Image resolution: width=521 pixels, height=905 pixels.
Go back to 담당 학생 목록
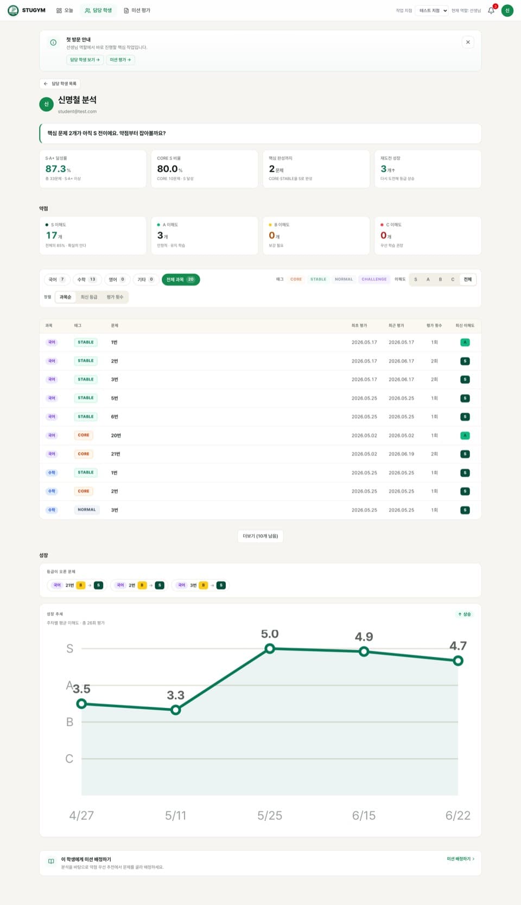tap(60, 84)
